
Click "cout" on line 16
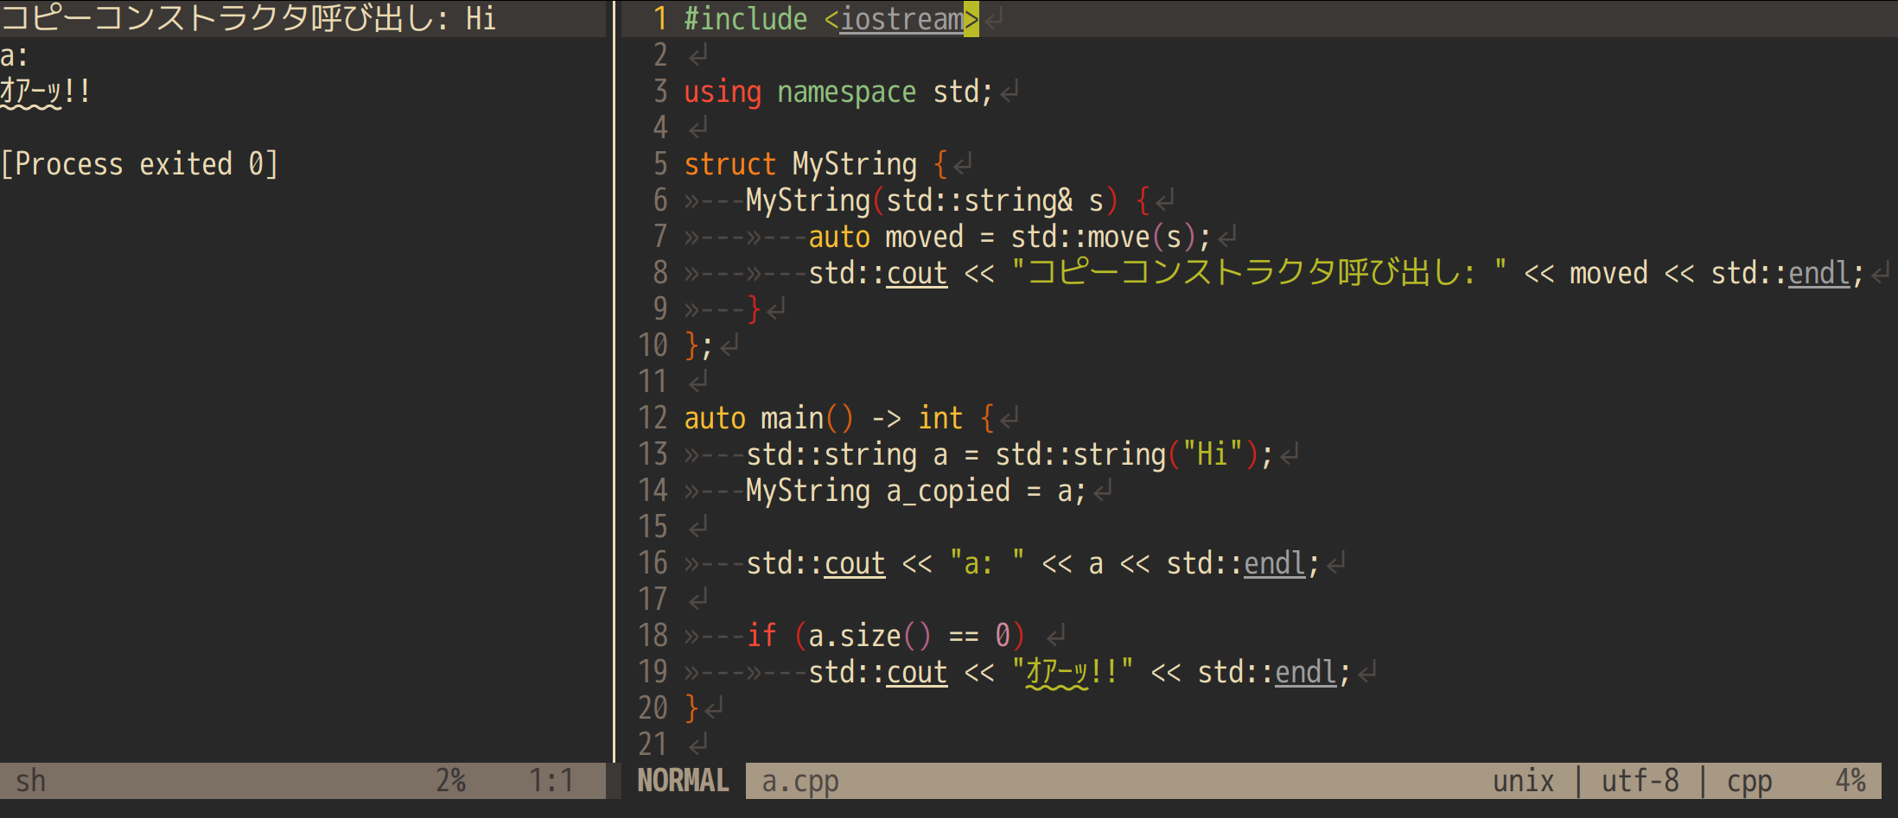pos(855,563)
